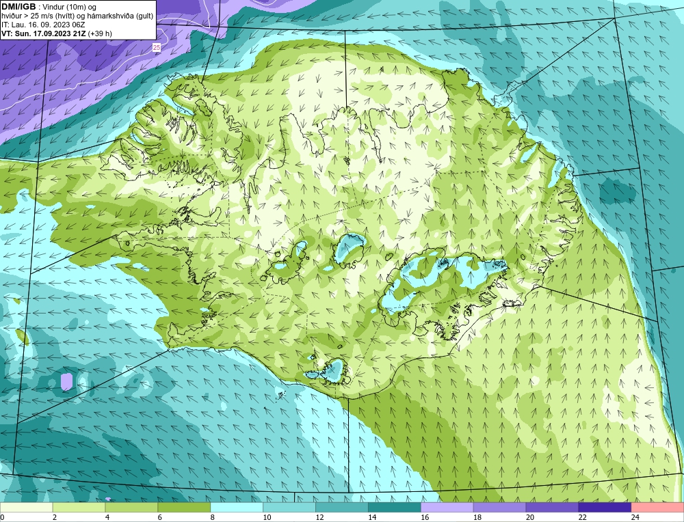The image size is (684, 522).
Task: Select the 20-22 m/s violet swatch
Action: tap(552, 508)
